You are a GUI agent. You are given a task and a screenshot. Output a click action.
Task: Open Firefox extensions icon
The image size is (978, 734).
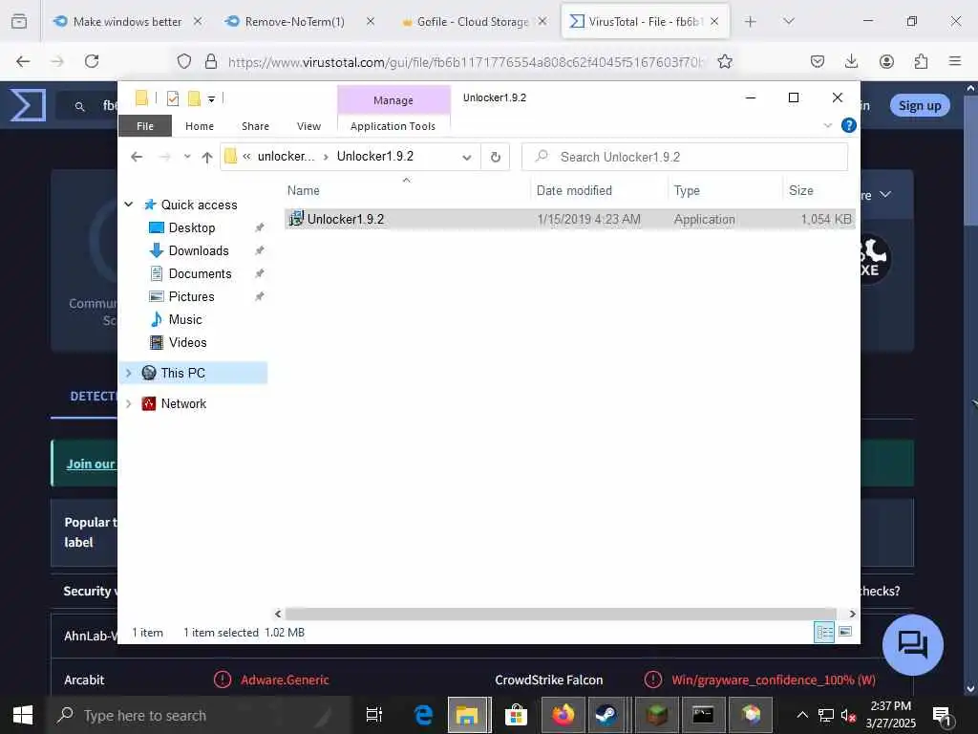coord(921,61)
